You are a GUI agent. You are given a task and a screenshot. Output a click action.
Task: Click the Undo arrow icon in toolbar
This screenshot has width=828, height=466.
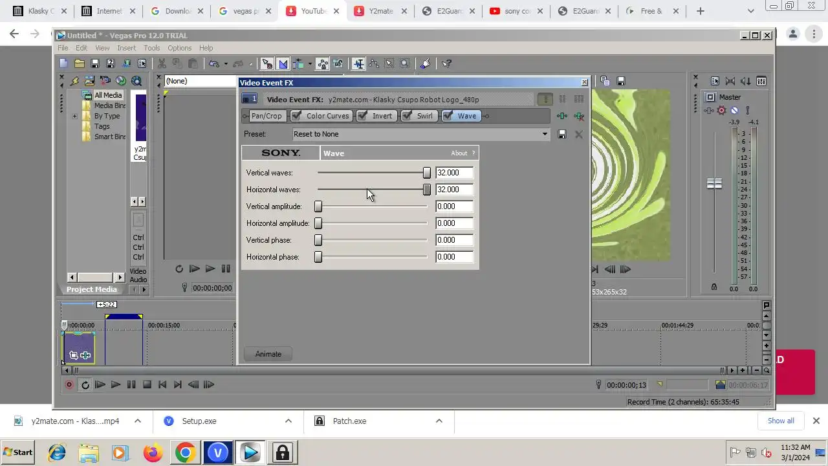click(213, 63)
